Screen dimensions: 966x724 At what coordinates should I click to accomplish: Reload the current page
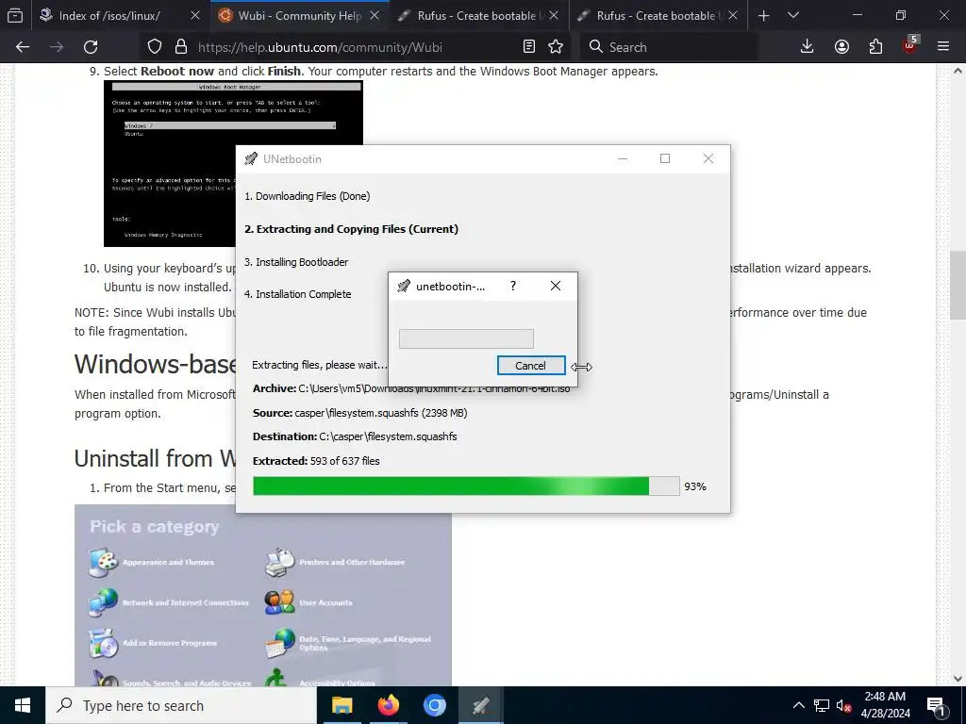(x=91, y=47)
